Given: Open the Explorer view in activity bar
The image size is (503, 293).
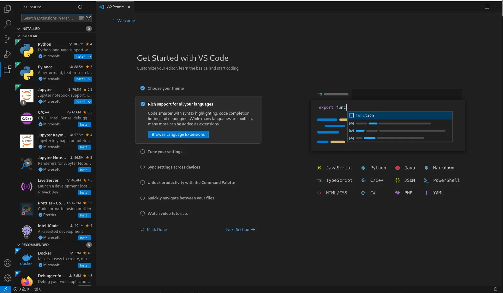Looking at the screenshot, I should [8, 9].
